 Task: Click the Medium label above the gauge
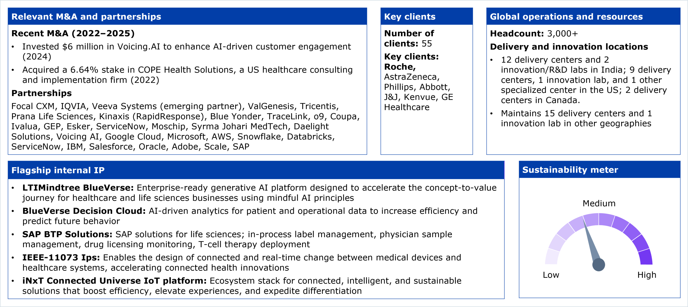[599, 203]
